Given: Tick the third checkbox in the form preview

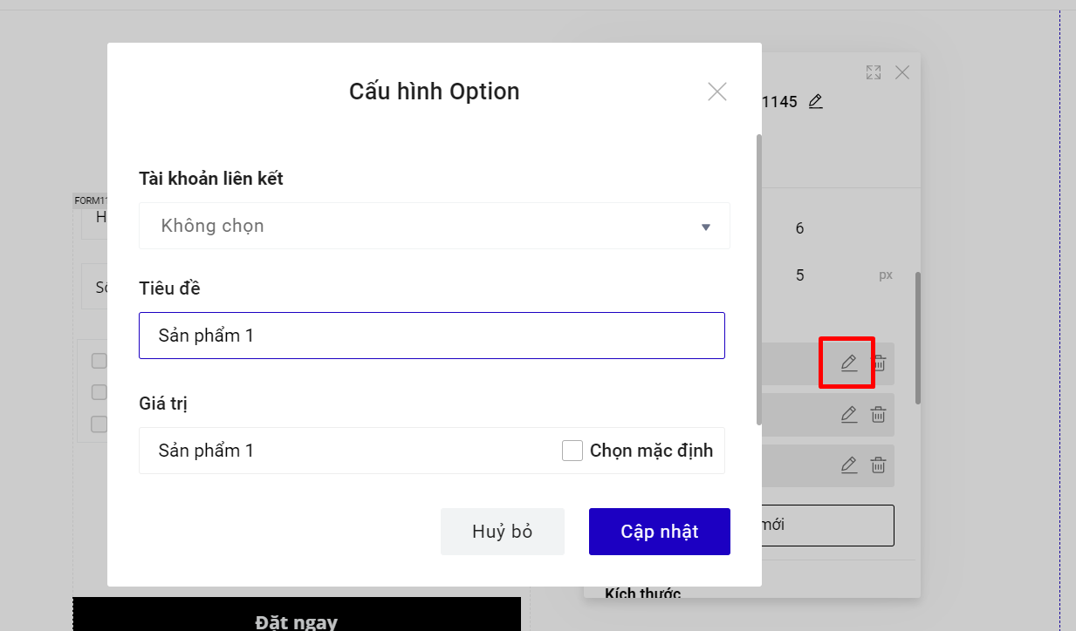Looking at the screenshot, I should tap(99, 424).
